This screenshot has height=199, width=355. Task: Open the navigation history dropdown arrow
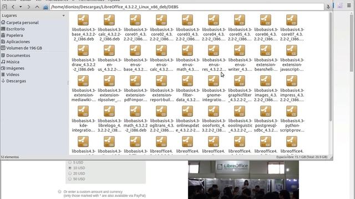21,7
